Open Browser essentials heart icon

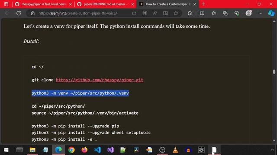pos(237,13)
